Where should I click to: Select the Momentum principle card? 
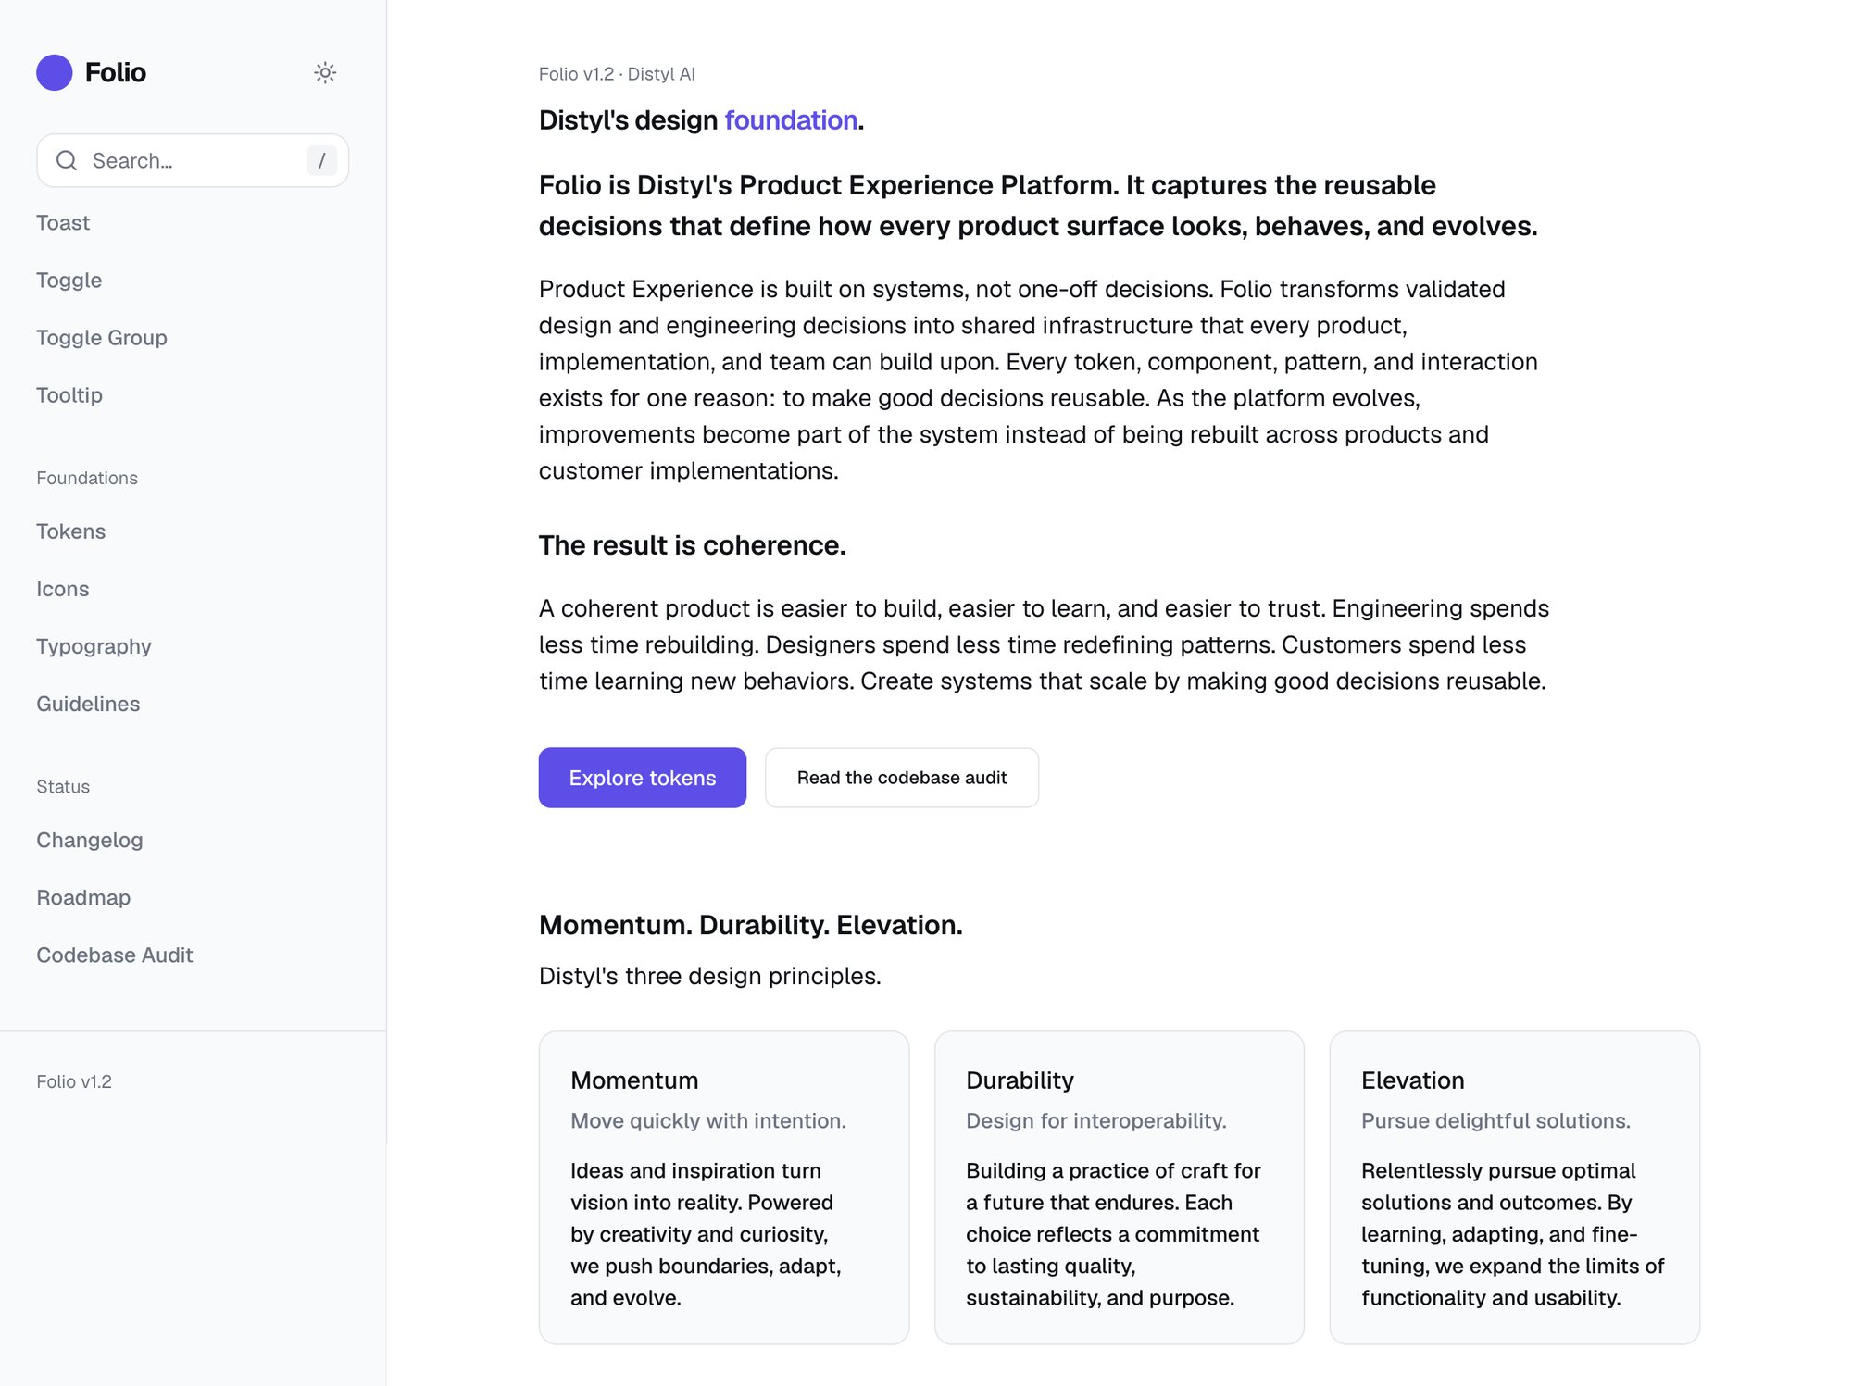click(x=724, y=1188)
